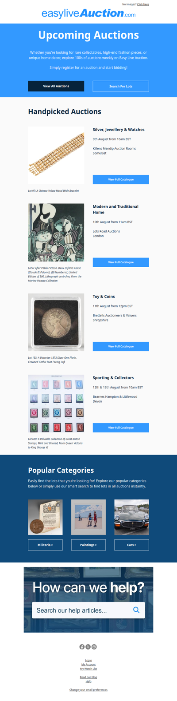Click the View All Auctions button

click(x=56, y=86)
